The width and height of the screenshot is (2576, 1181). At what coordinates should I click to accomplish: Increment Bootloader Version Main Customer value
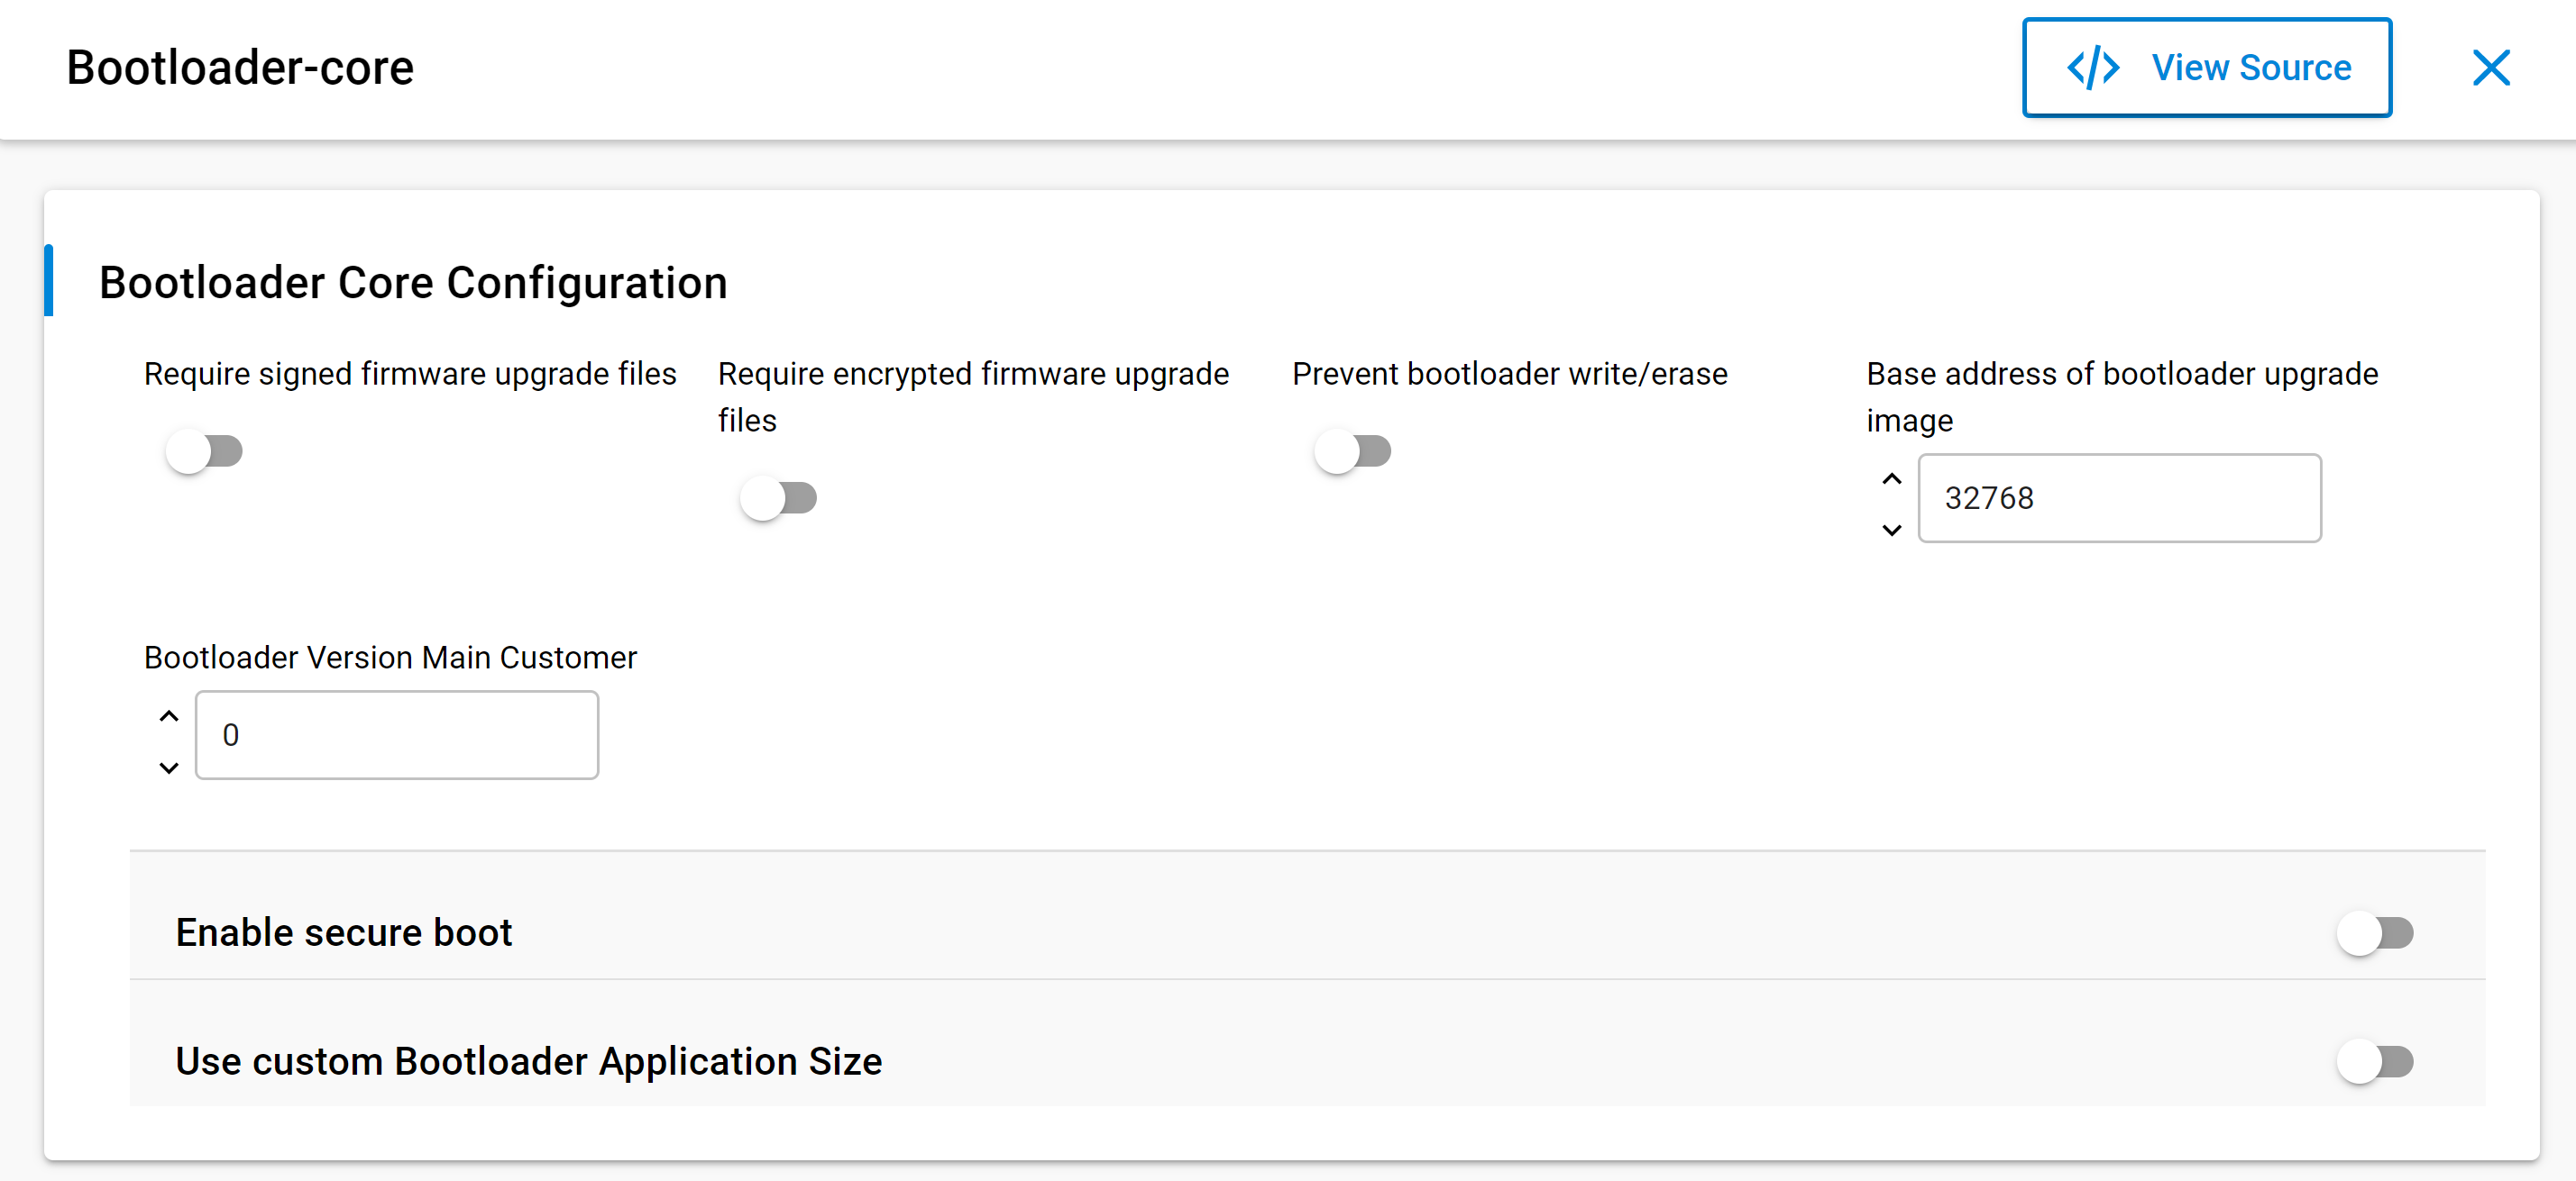pos(169,716)
